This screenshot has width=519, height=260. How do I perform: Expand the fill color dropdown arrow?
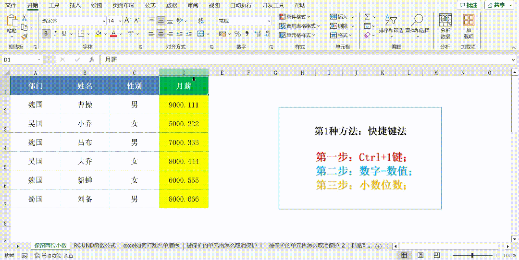(105, 34)
